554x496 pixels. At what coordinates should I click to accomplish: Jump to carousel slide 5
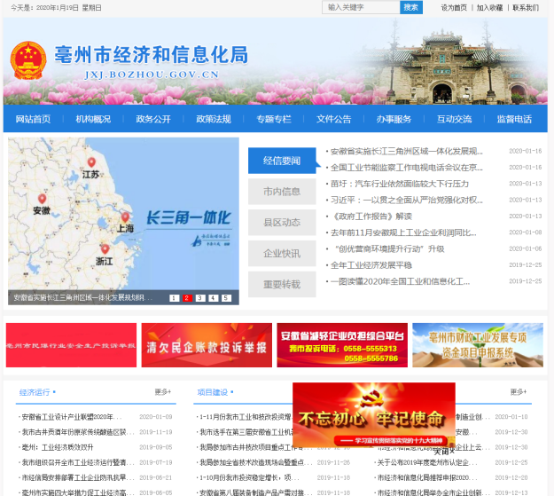click(226, 298)
